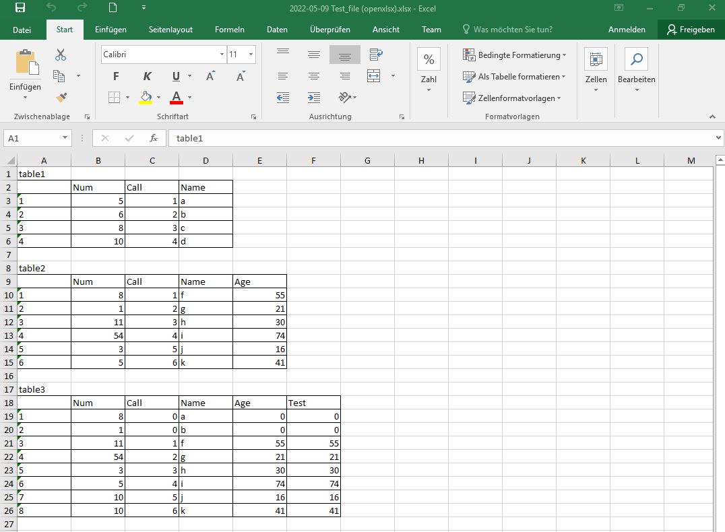Click the Freigeben share button
This screenshot has height=532, width=725.
pyautogui.click(x=691, y=30)
